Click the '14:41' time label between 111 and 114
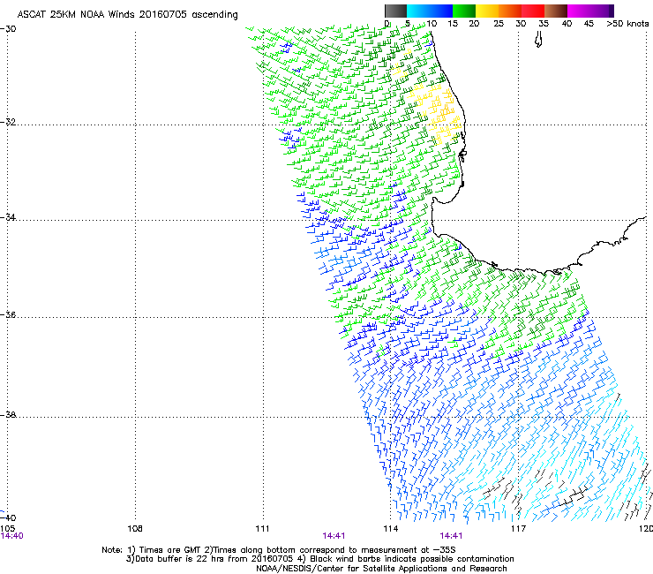653x574 pixels. pos(334,536)
